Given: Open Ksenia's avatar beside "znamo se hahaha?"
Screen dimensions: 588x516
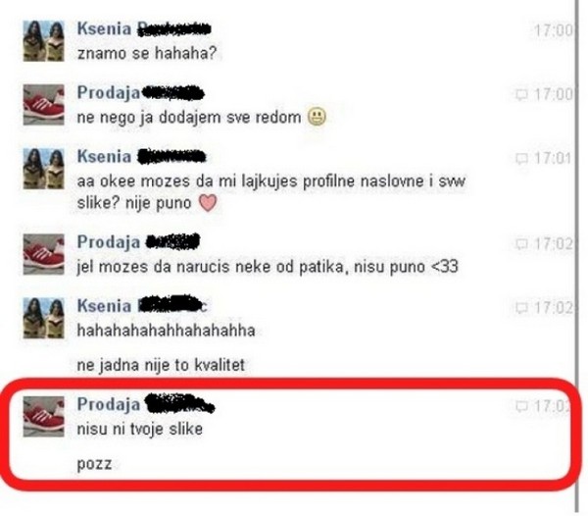Looking at the screenshot, I should point(43,41).
